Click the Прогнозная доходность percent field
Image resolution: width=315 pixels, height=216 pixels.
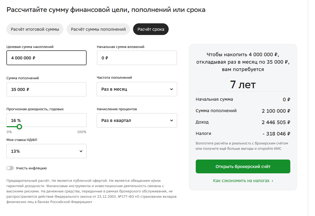coord(46,120)
